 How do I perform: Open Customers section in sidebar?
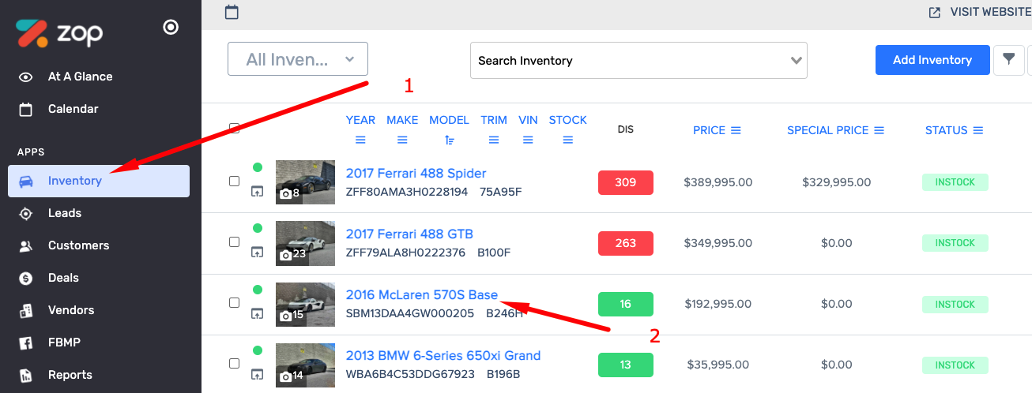point(78,245)
